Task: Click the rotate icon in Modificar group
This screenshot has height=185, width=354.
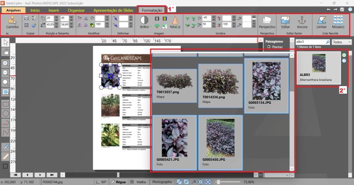Action: (x=92, y=19)
